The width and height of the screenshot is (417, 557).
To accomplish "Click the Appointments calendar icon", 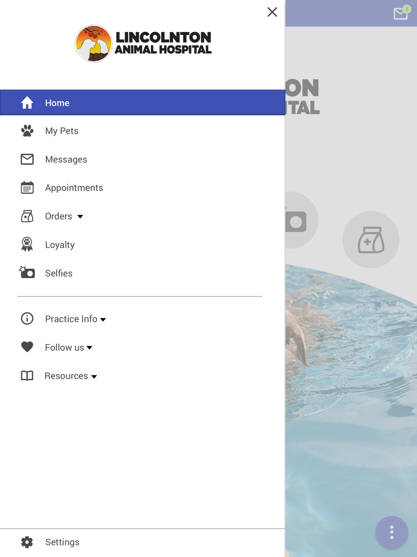I will pyautogui.click(x=27, y=187).
